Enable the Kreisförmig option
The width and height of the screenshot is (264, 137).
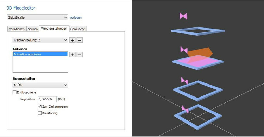pyautogui.click(x=39, y=113)
